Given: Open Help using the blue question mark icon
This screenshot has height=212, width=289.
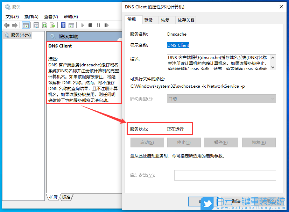Looking at the screenshot, I should pyautogui.click(x=63, y=25).
